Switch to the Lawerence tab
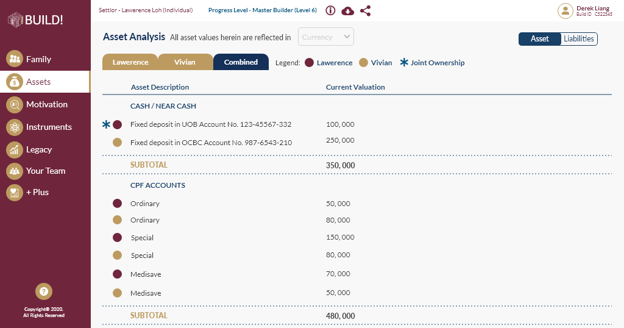 (130, 62)
